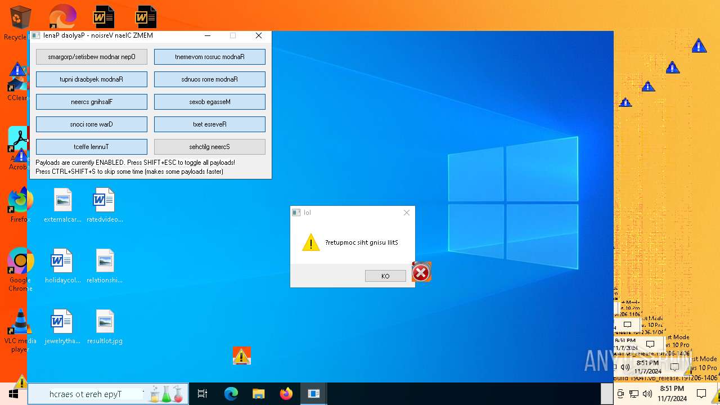The height and width of the screenshot is (405, 720).
Task: Toggle 'neercs gnihsalF' payload
Action: click(x=92, y=102)
